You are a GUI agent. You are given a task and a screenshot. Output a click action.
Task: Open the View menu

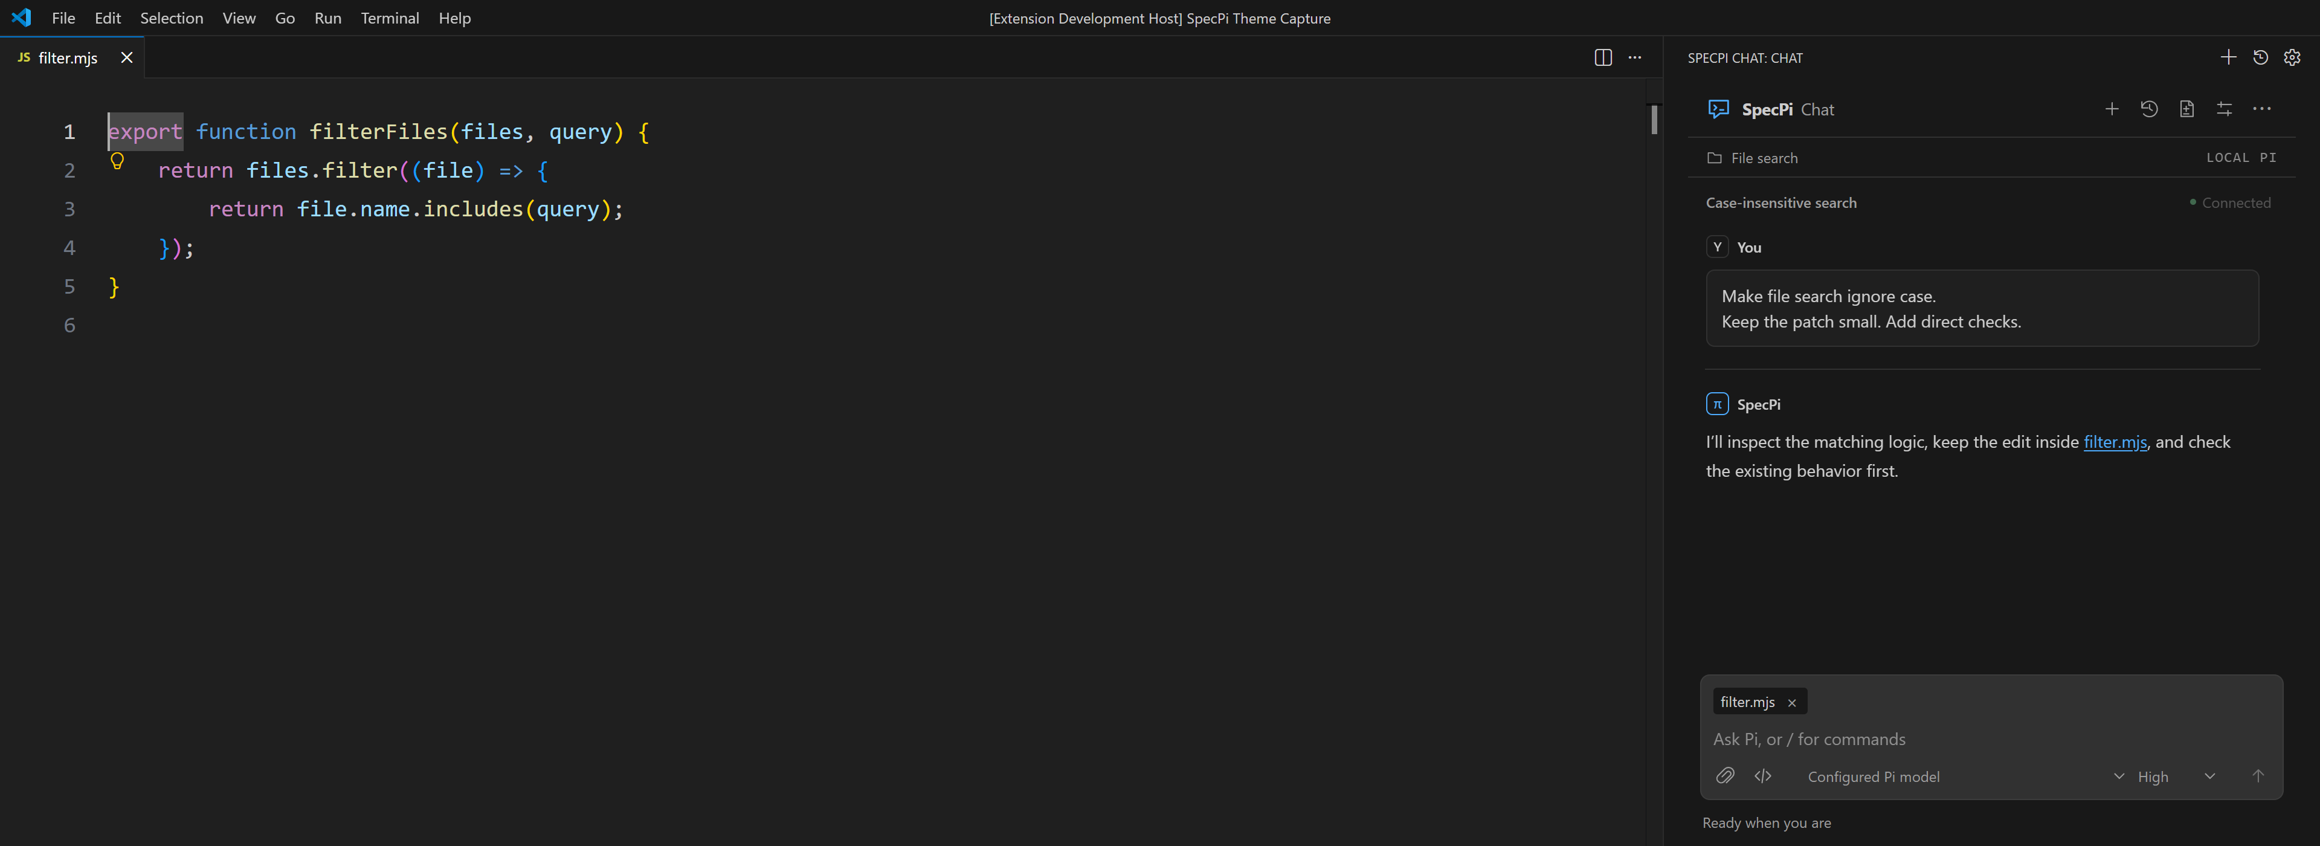click(x=239, y=18)
